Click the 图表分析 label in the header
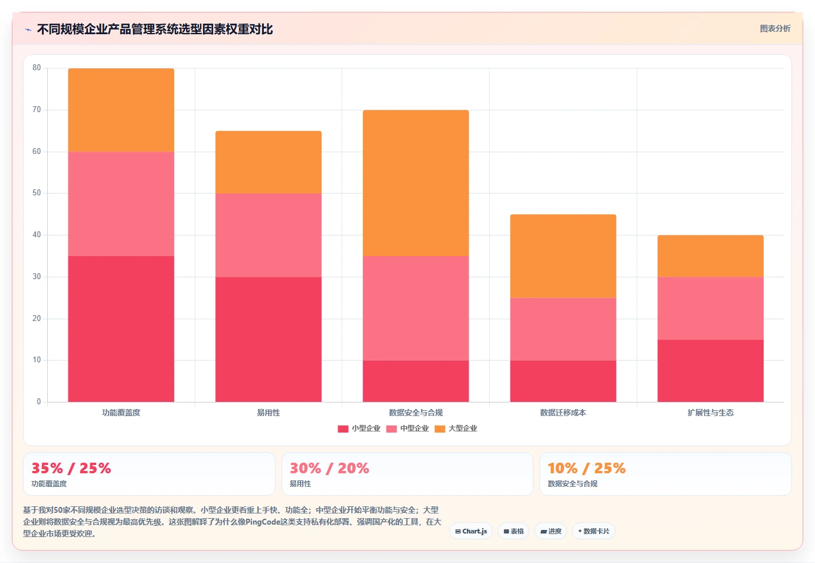815x563 pixels. pyautogui.click(x=775, y=28)
